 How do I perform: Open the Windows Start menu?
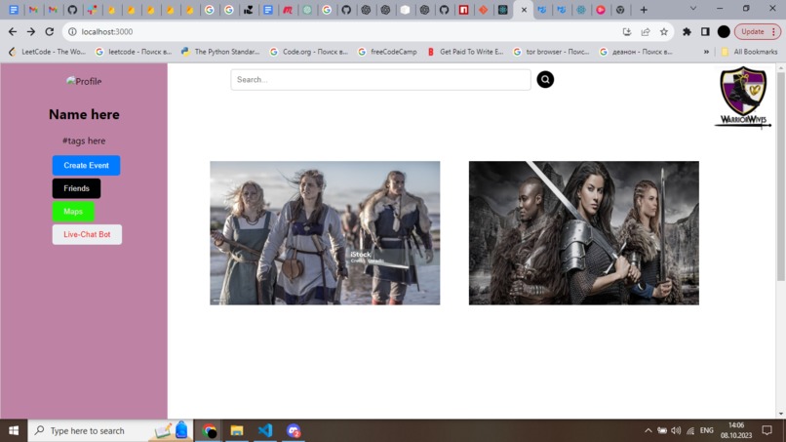tap(14, 430)
